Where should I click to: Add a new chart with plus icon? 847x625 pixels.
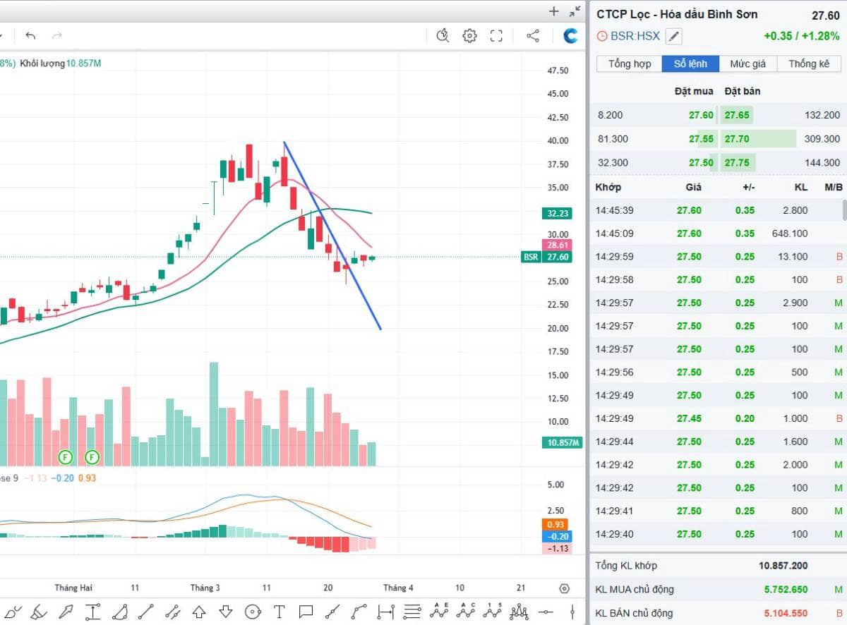[x=554, y=11]
